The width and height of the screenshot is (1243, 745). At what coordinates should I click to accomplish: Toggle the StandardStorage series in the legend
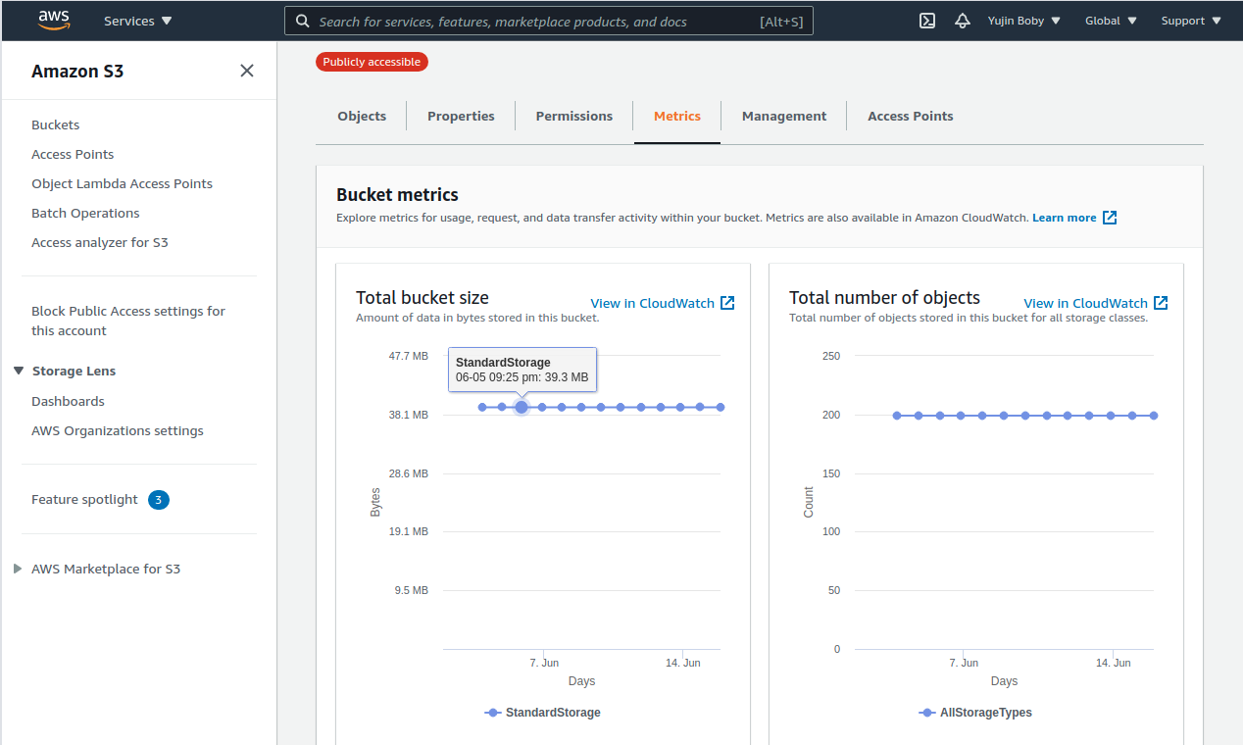pos(542,713)
